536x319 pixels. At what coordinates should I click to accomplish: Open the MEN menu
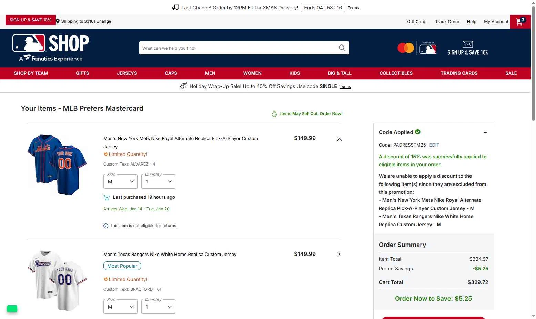(210, 73)
